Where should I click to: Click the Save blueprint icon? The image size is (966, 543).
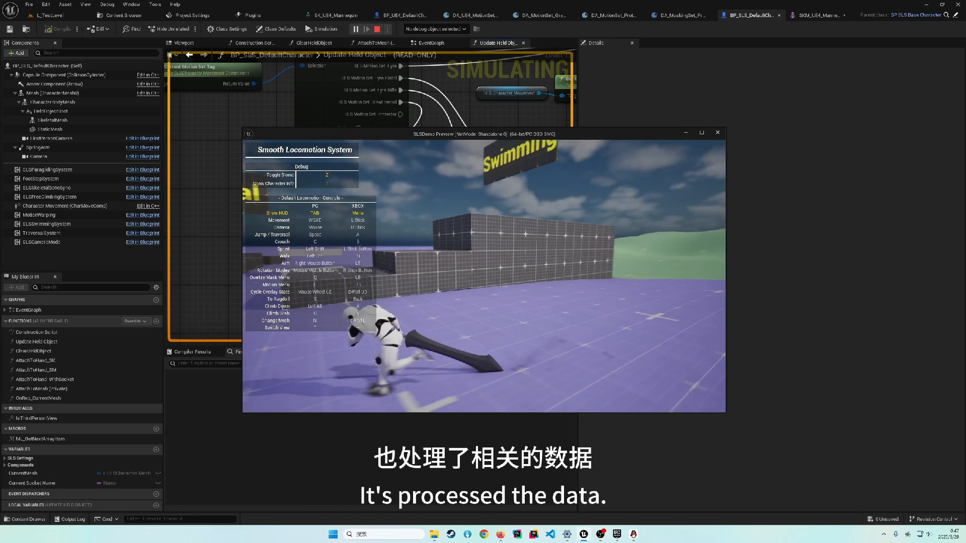point(10,29)
